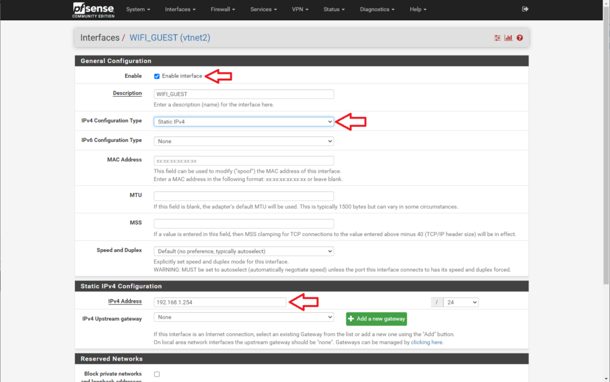Screen dimensions: 610x382
Task: Focus the MAC Address input field
Action: pyautogui.click(x=244, y=161)
